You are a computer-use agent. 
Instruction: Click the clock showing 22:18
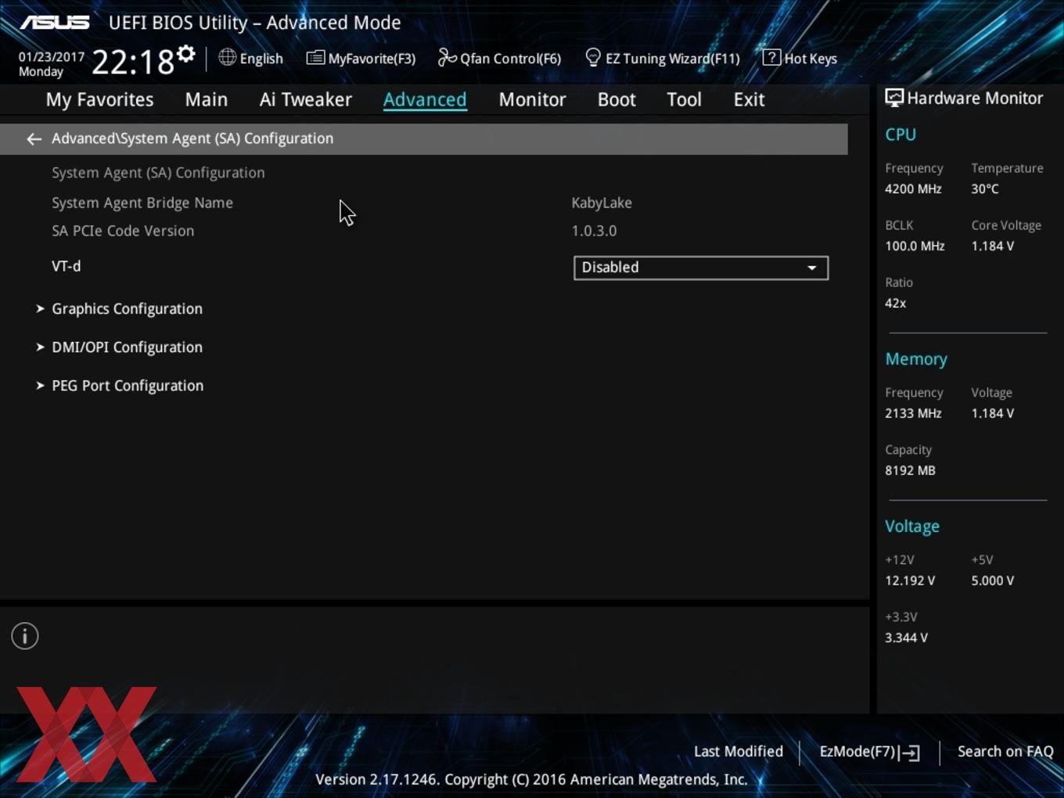(x=133, y=62)
